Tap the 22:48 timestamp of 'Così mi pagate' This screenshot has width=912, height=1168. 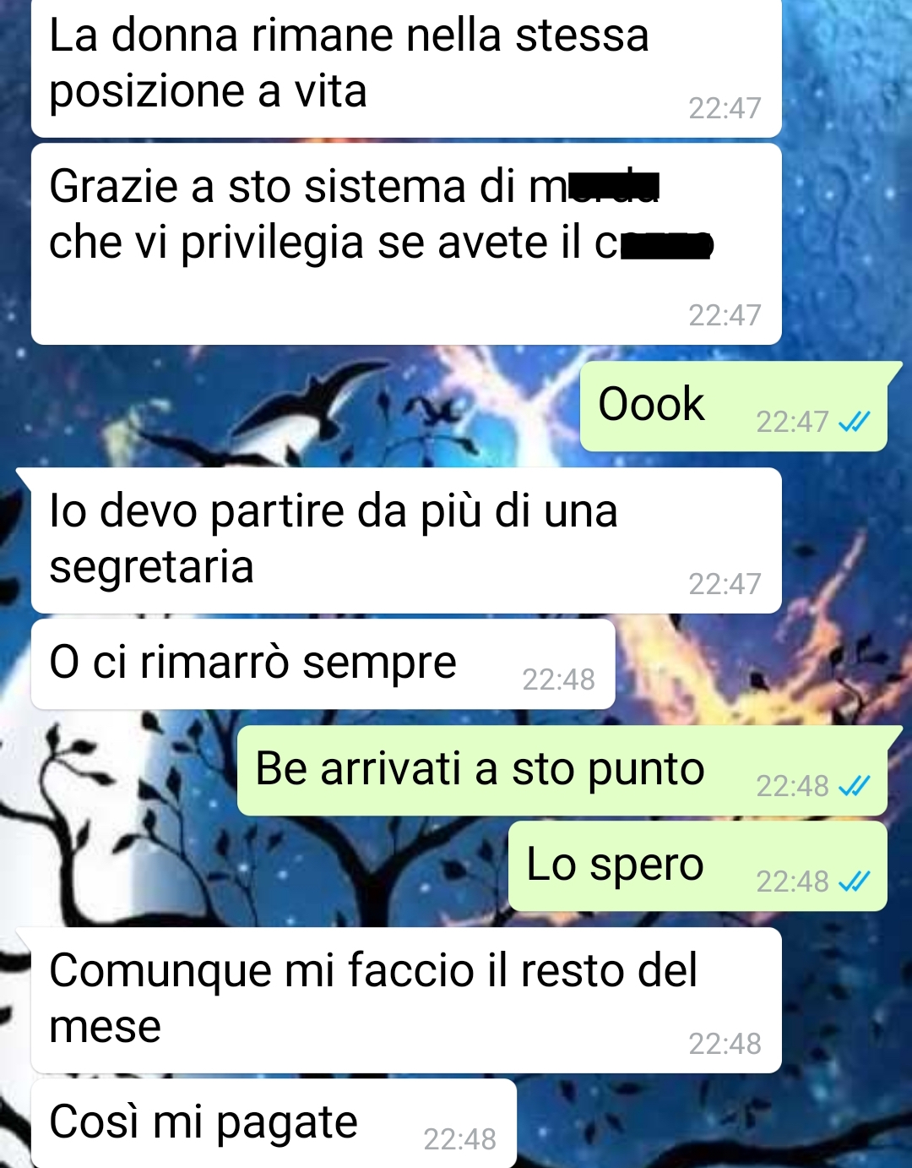459,1139
